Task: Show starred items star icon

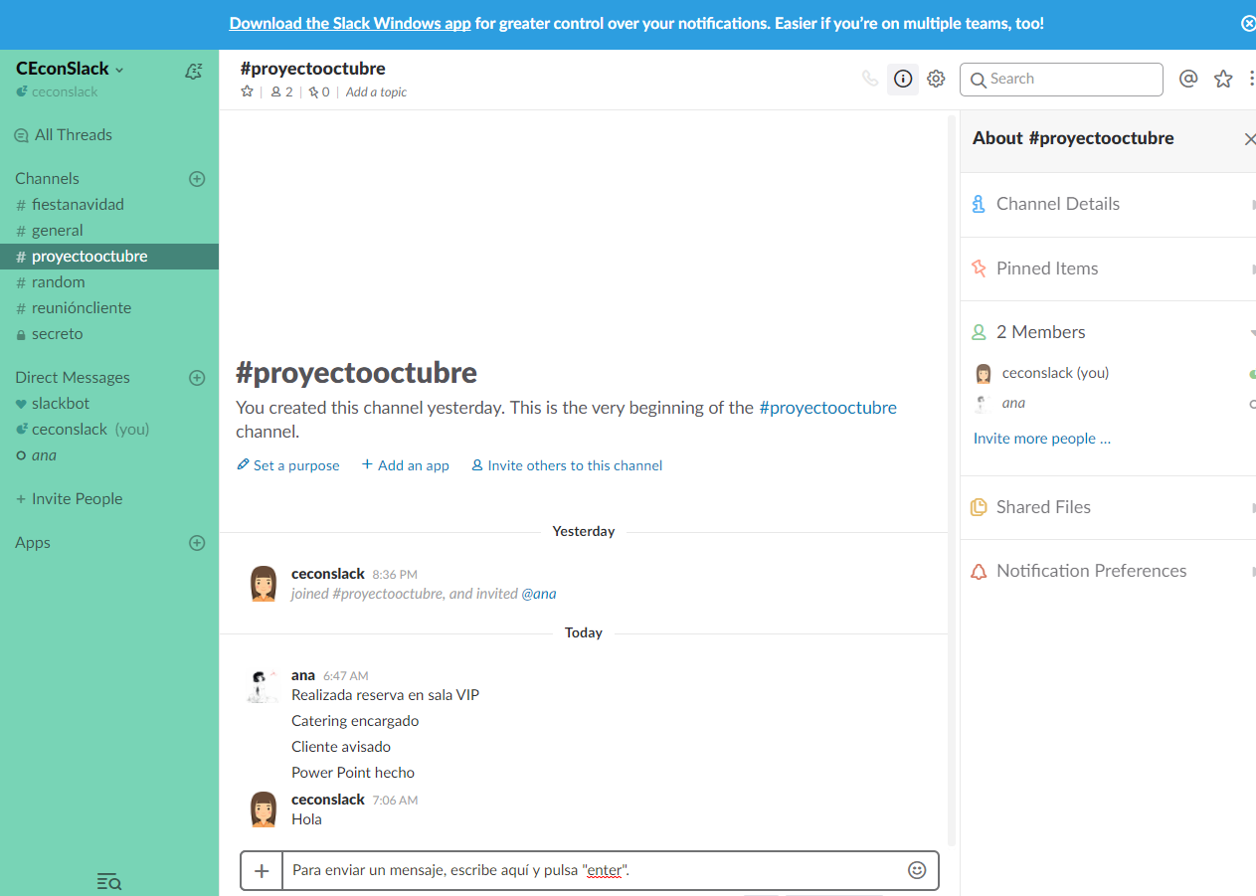Action: coord(1223,79)
